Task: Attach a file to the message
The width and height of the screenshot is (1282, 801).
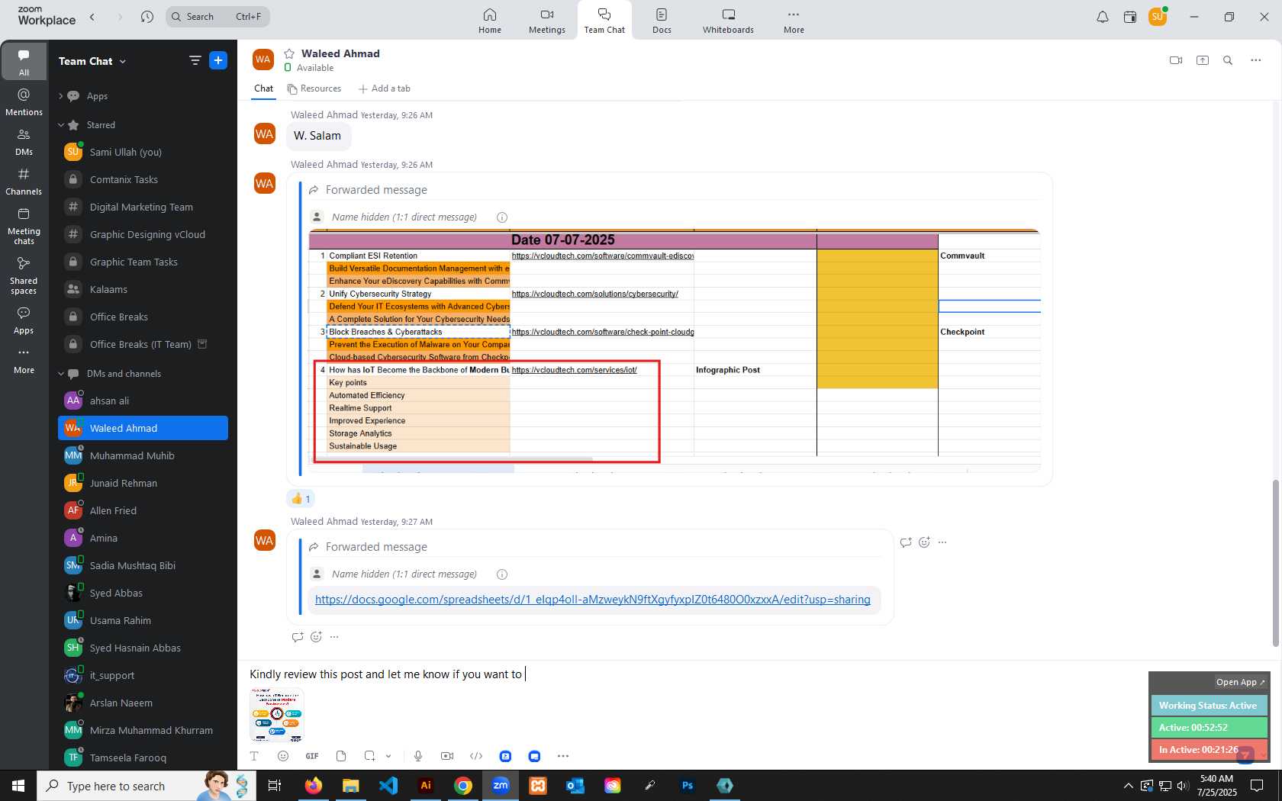Action: pyautogui.click(x=341, y=756)
